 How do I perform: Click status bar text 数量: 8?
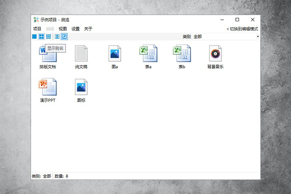point(62,176)
